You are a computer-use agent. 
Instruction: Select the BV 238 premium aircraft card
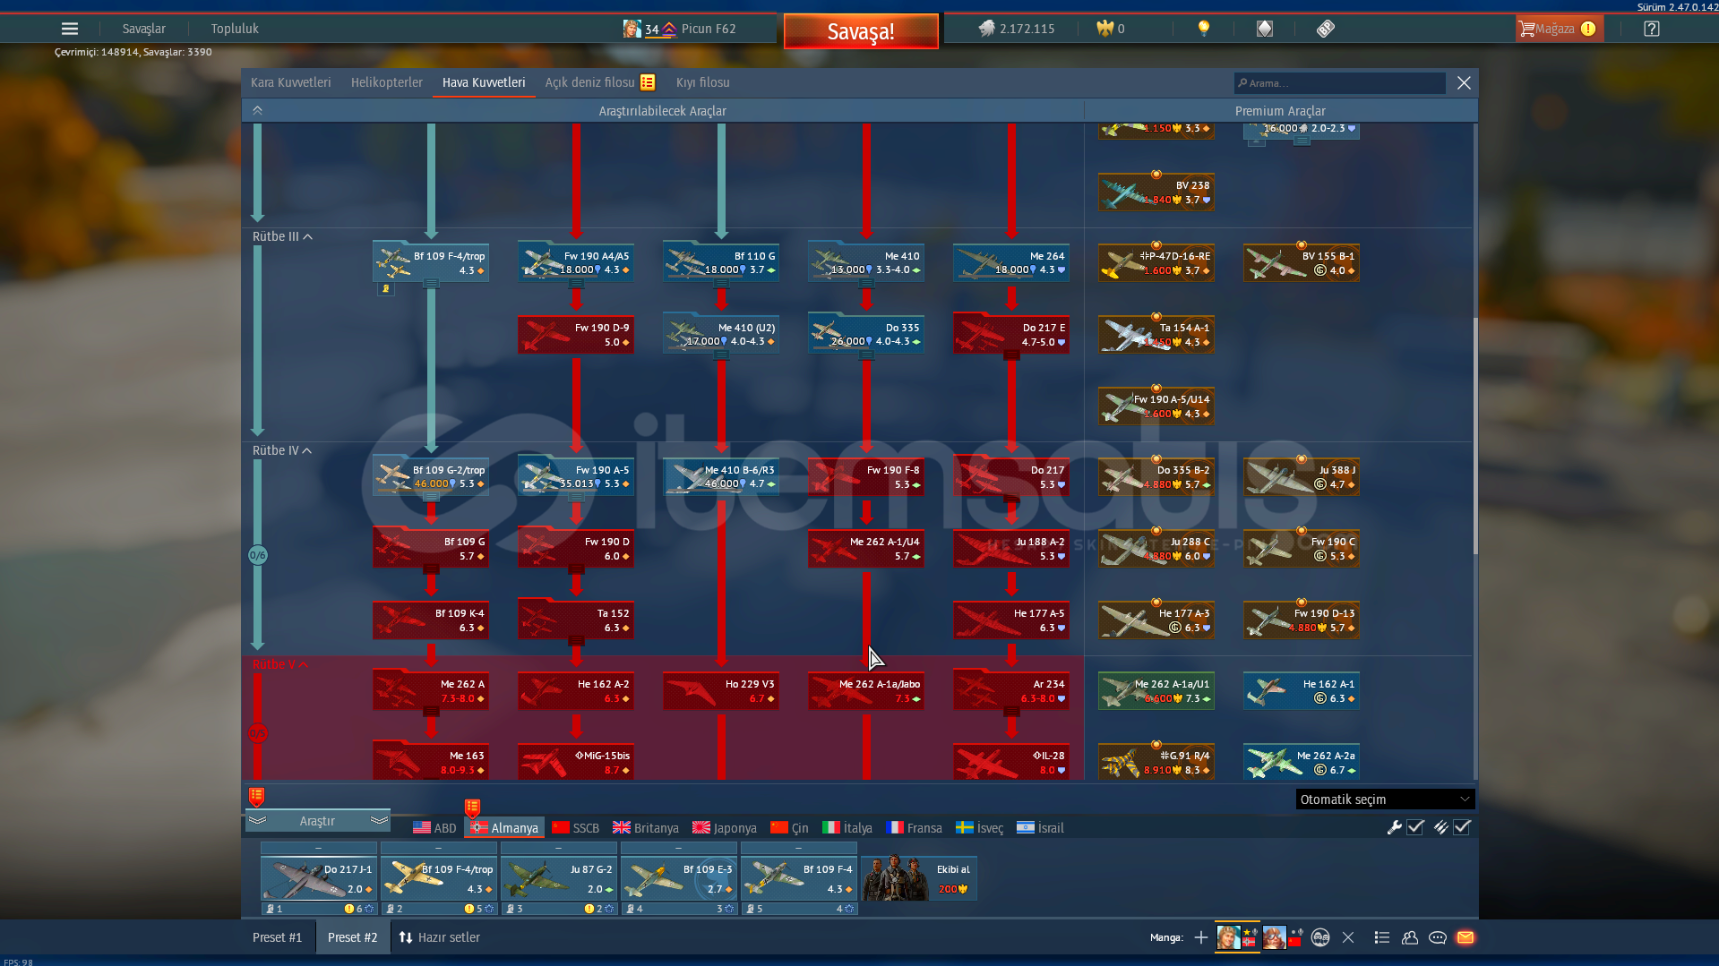(x=1156, y=192)
